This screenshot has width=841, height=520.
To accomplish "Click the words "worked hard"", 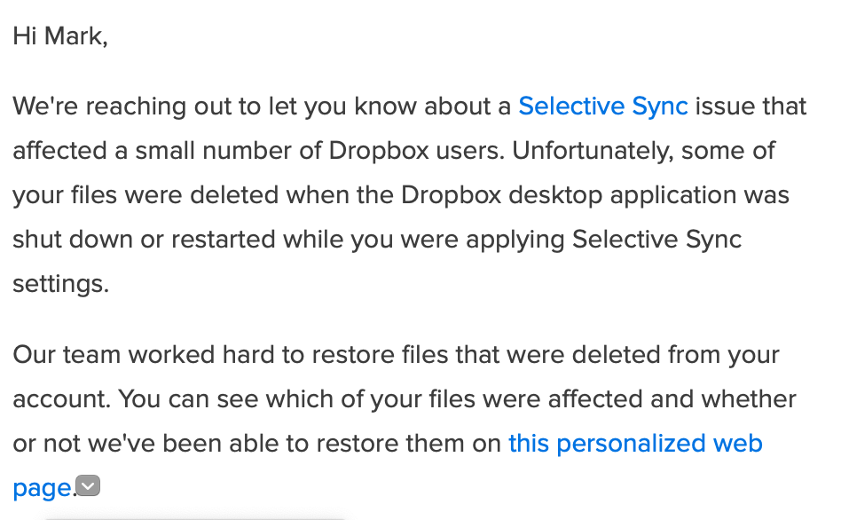I will 198,355.
